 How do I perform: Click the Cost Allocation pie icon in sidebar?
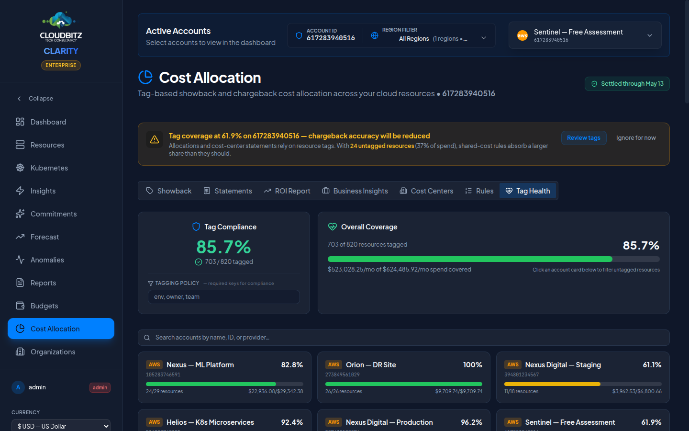20,329
